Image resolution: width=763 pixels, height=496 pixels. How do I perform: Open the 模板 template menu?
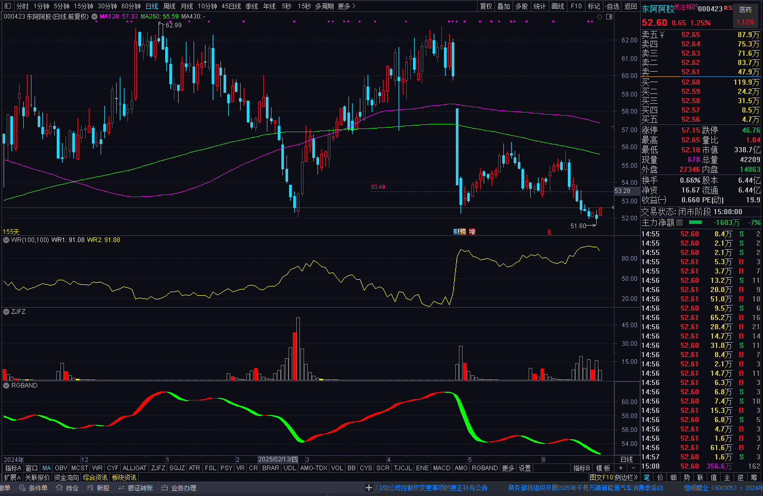pyautogui.click(x=603, y=468)
